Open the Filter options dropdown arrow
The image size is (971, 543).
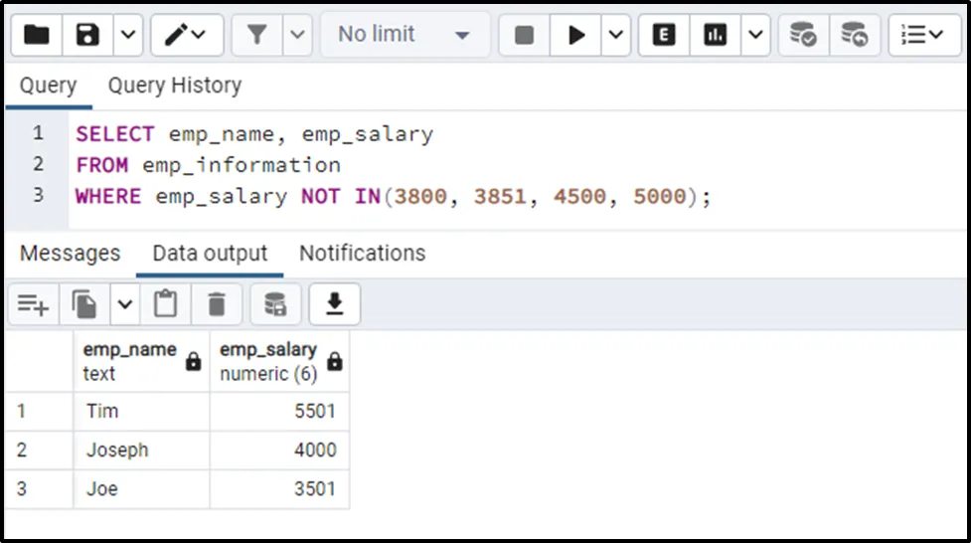pyautogui.click(x=298, y=35)
